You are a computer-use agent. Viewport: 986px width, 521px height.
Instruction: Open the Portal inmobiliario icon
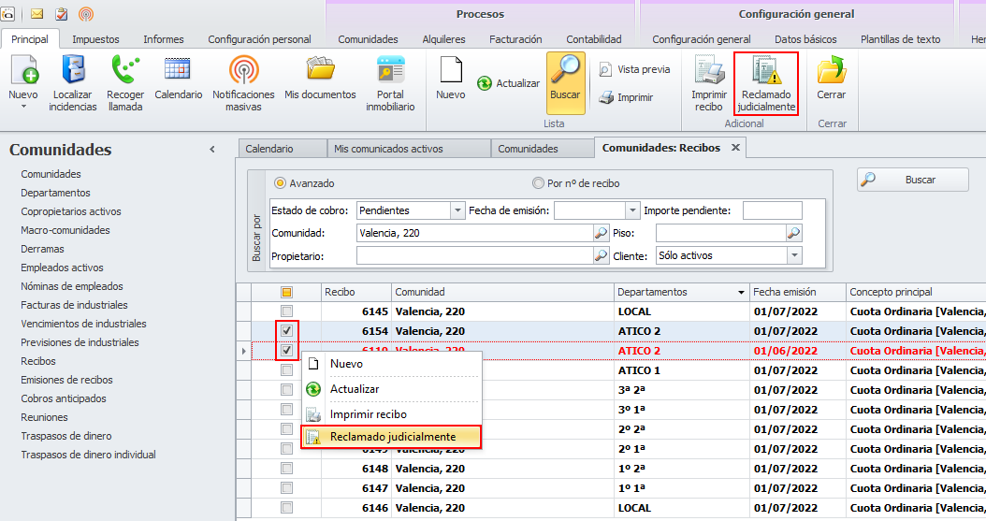click(390, 73)
